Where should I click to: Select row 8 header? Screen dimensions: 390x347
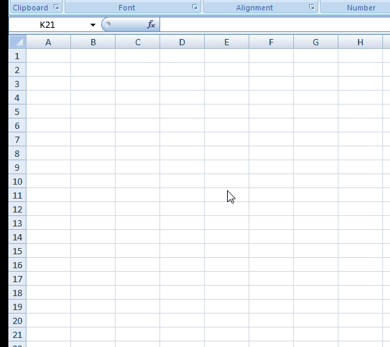[17, 153]
